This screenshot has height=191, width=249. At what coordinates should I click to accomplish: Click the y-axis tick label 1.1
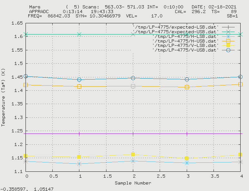(x=18, y=171)
